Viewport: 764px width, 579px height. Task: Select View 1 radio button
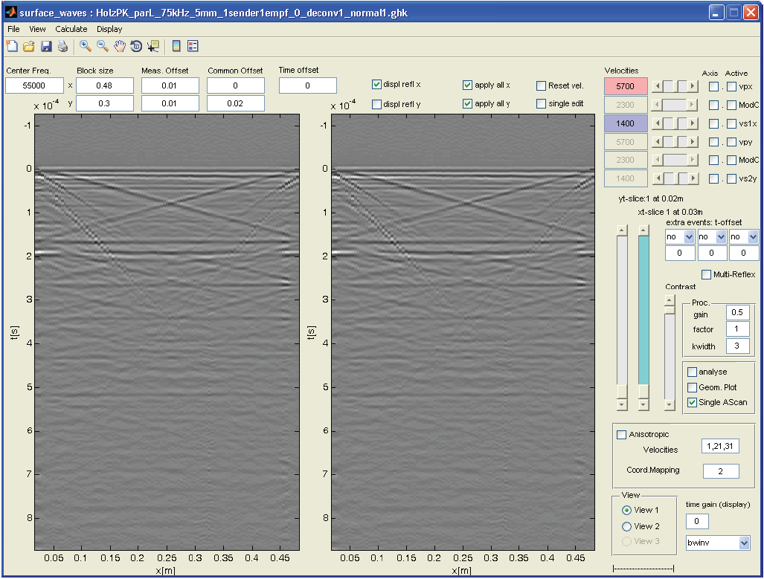point(626,511)
